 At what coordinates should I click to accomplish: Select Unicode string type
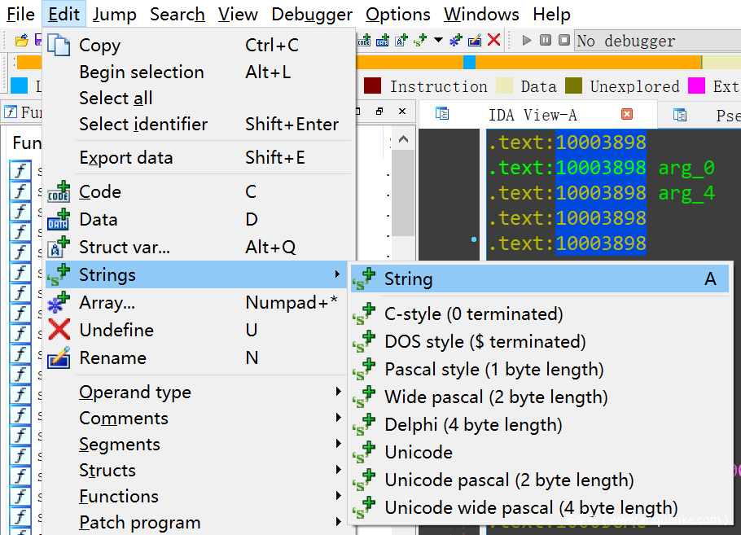tap(418, 453)
